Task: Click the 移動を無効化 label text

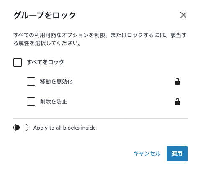Action: pyautogui.click(x=57, y=82)
